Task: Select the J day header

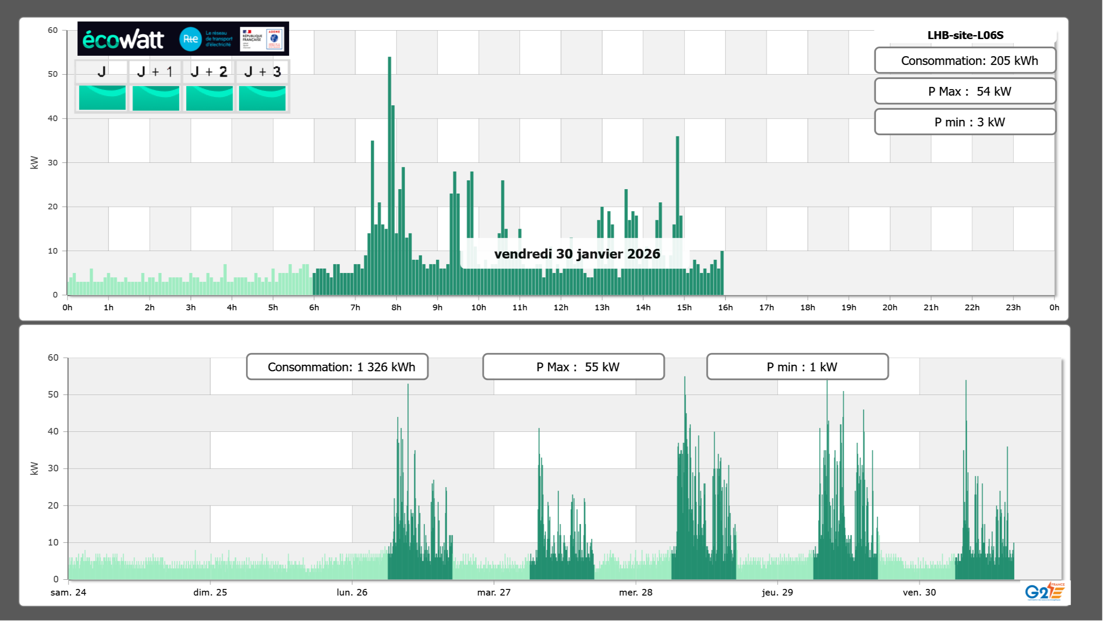Action: click(x=101, y=72)
